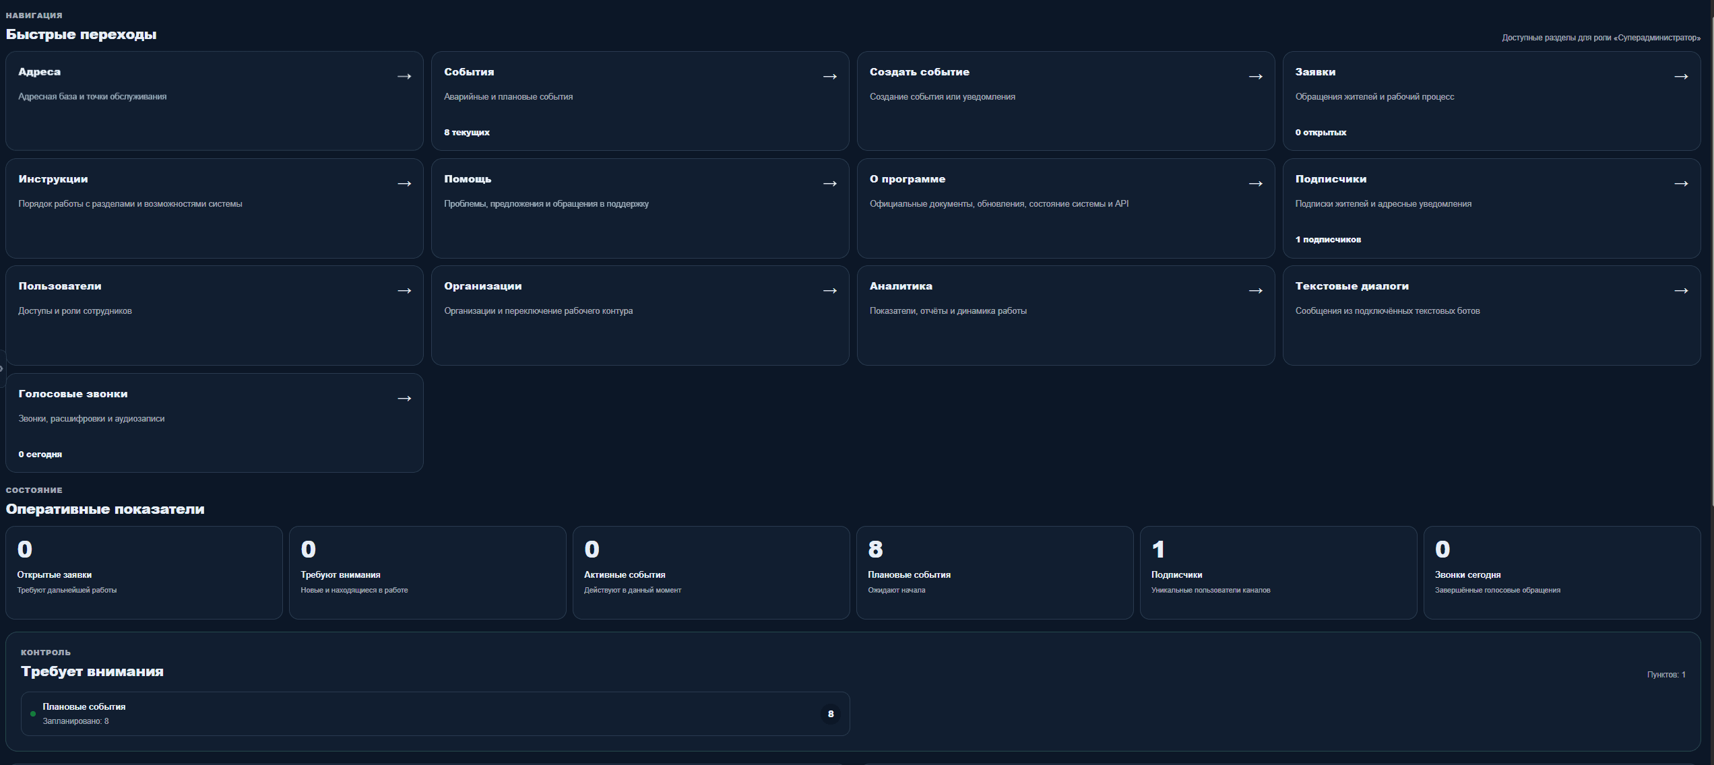Open the Помощь support card

pyautogui.click(x=640, y=208)
